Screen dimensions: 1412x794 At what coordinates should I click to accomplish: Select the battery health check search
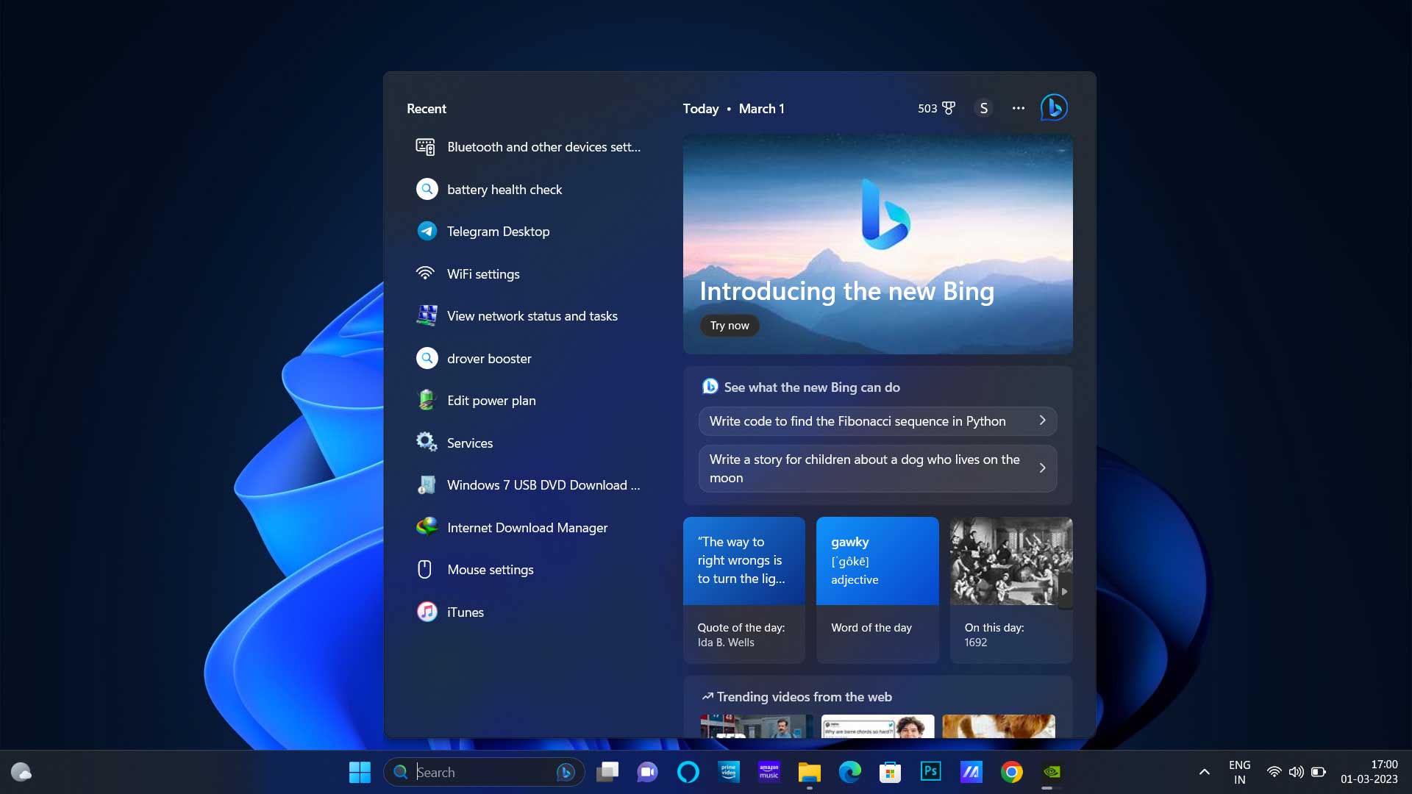click(x=529, y=190)
